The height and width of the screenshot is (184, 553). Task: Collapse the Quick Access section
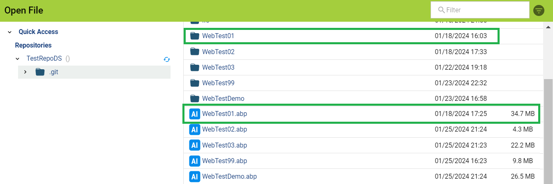(x=9, y=32)
